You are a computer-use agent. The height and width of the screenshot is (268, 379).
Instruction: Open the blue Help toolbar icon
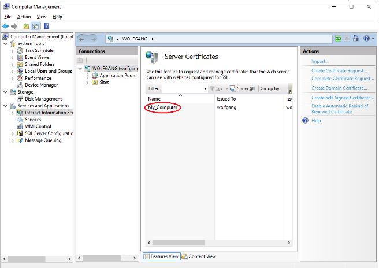(46, 26)
